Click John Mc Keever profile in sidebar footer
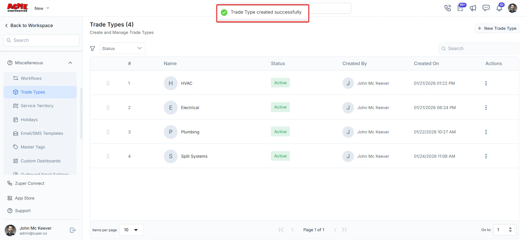The width and height of the screenshot is (526, 240). tap(28, 230)
